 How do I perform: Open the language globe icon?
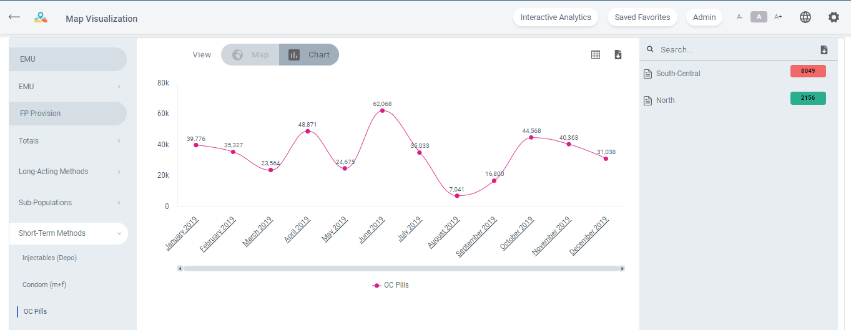[x=805, y=17]
